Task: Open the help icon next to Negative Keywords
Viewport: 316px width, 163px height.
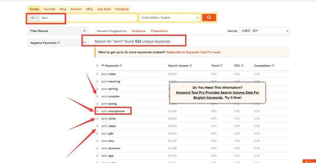Action: tap(59, 43)
